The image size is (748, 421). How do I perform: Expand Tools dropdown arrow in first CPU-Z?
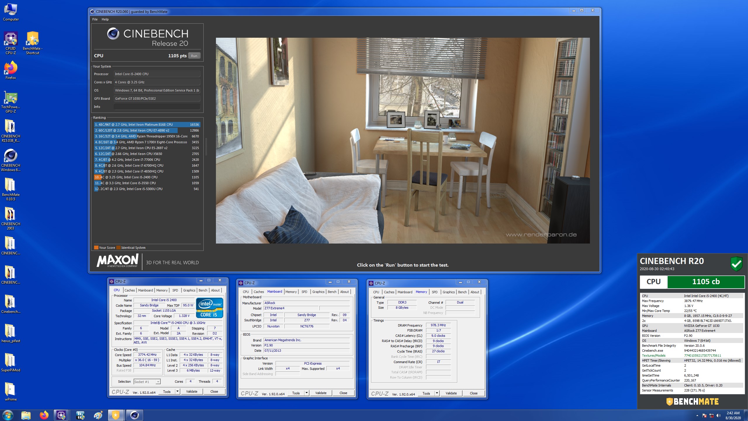177,391
